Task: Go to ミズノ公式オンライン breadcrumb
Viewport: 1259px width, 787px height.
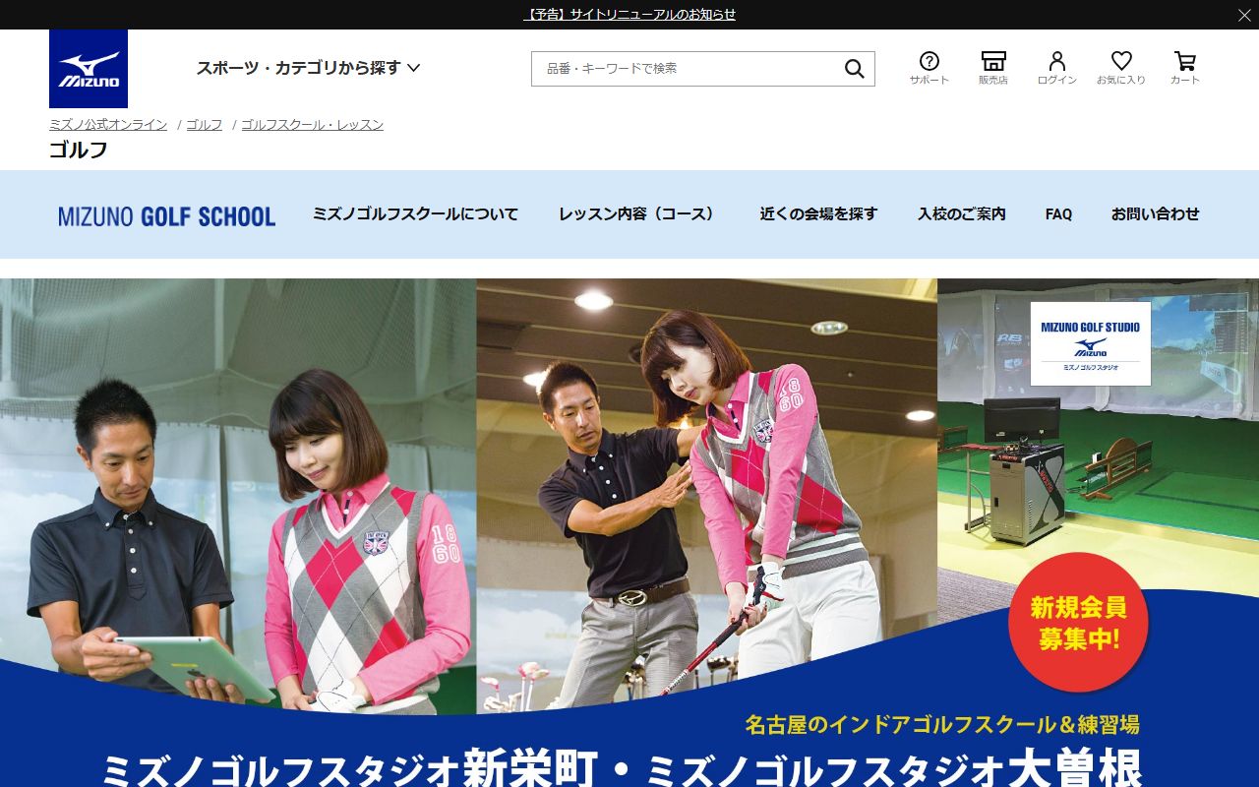Action: (x=108, y=125)
